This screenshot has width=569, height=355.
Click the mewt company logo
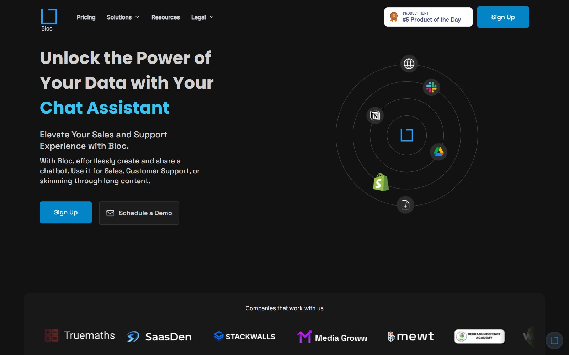411,336
